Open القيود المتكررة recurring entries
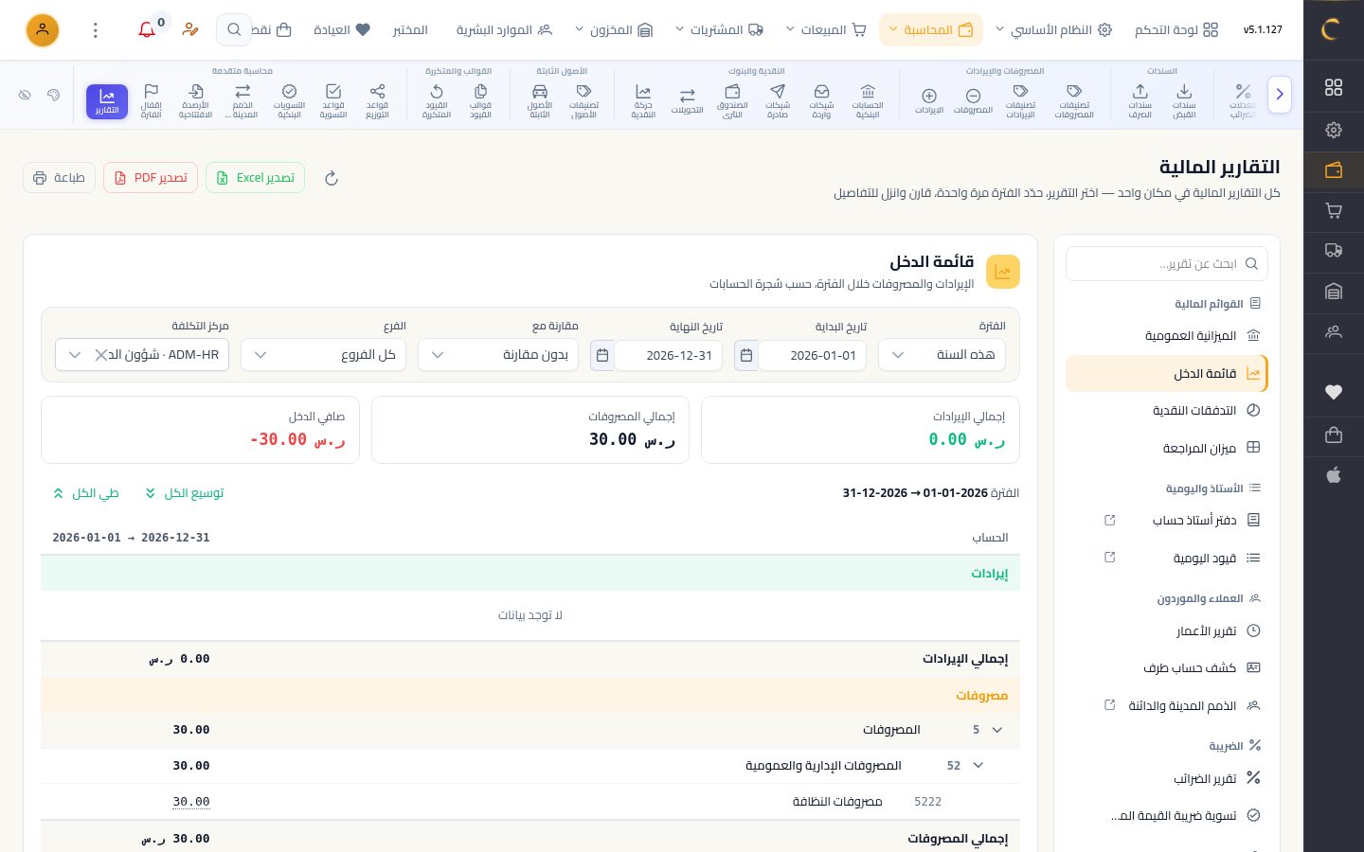The height and width of the screenshot is (852, 1364). 436,101
